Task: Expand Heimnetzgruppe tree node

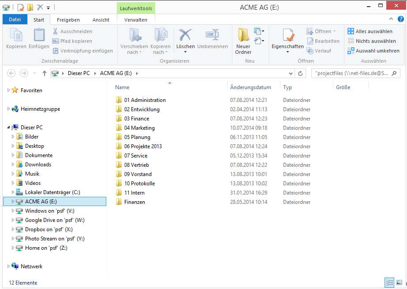Action: pyautogui.click(x=8, y=109)
